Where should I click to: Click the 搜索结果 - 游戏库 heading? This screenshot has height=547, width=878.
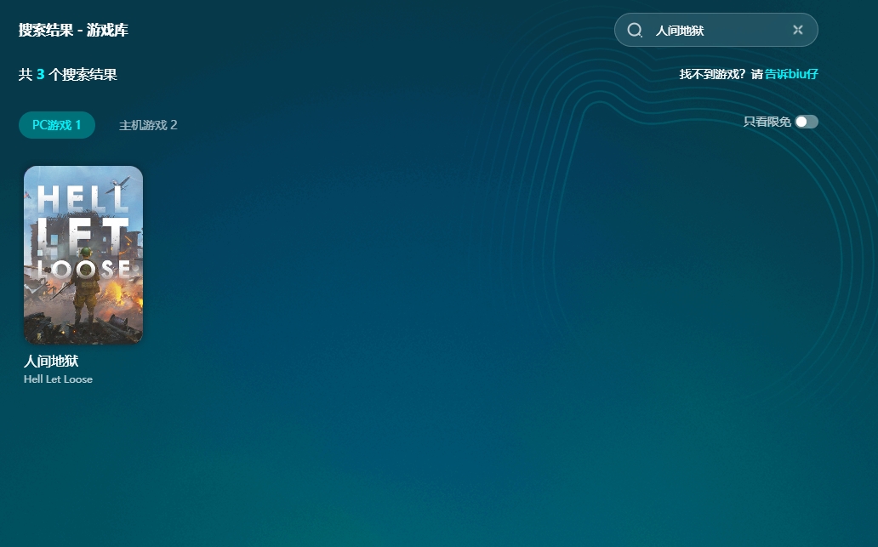coord(73,31)
